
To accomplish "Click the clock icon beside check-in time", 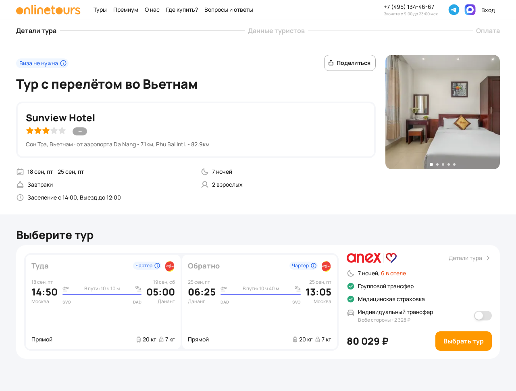I will (20, 198).
